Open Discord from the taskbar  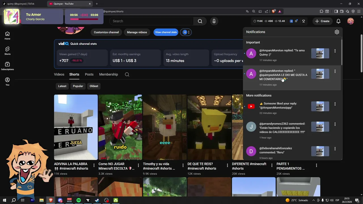pos(60,200)
